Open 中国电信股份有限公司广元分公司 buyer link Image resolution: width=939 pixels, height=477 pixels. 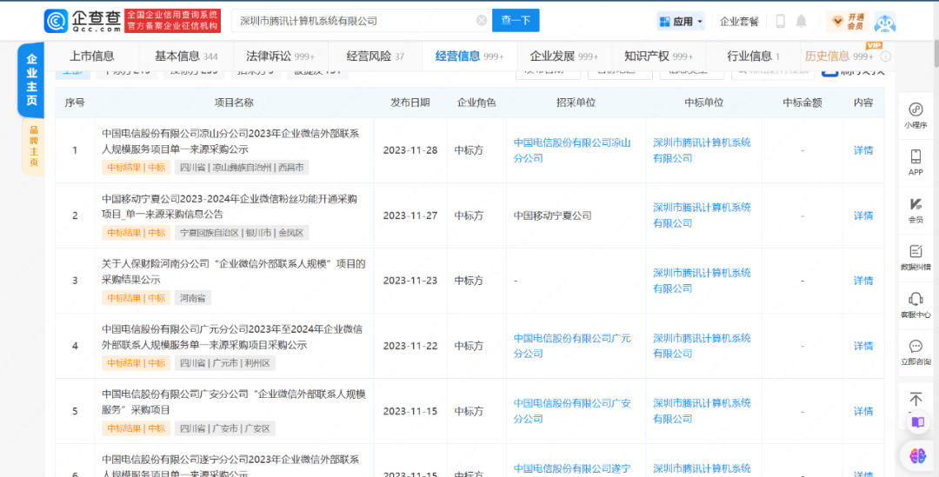coord(572,346)
